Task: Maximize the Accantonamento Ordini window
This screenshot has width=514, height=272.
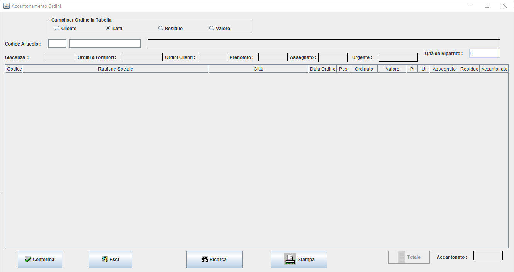Action: pos(487,6)
